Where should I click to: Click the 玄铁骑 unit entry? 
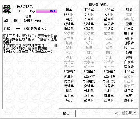(109, 29)
